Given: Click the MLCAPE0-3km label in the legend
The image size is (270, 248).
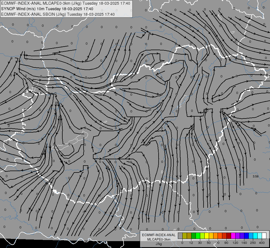Looking at the screenshot, I should [159, 239].
